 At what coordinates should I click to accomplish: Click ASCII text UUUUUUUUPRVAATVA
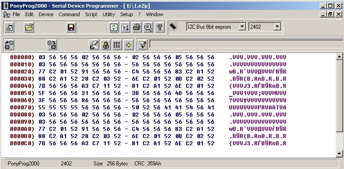coord(258,108)
